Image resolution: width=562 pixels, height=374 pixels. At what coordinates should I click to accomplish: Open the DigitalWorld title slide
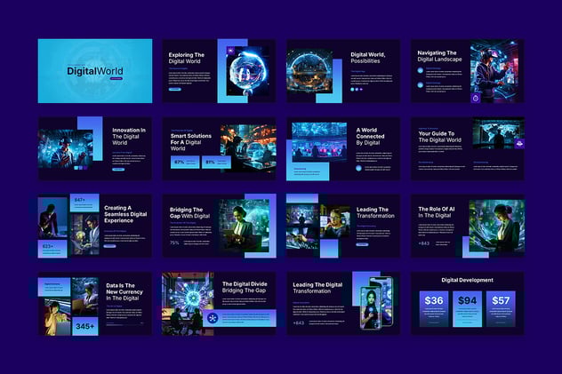94,70
